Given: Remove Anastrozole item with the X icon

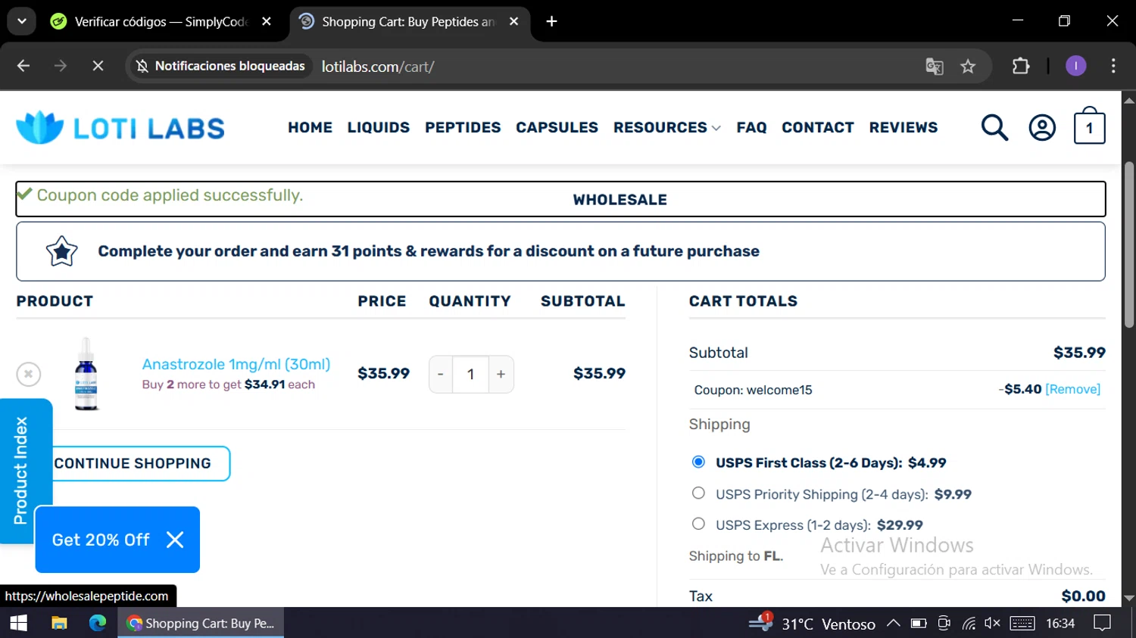Looking at the screenshot, I should (29, 374).
